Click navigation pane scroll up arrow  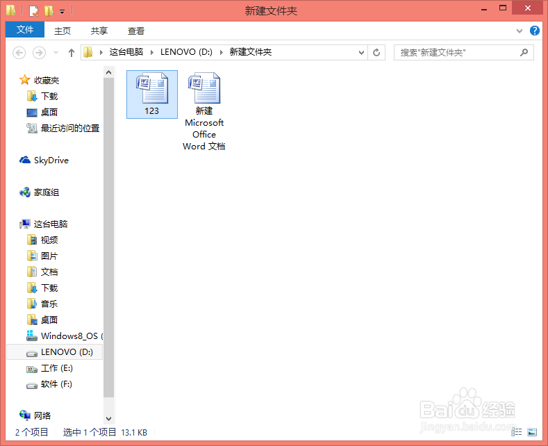(108, 72)
